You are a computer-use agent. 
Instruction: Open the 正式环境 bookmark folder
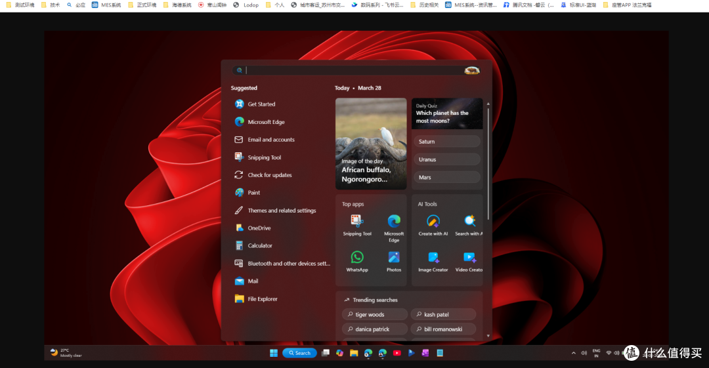point(142,5)
